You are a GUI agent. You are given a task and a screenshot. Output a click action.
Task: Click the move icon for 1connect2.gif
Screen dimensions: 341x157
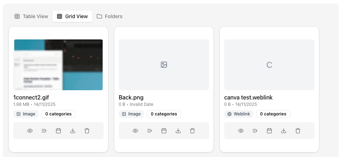click(x=44, y=131)
